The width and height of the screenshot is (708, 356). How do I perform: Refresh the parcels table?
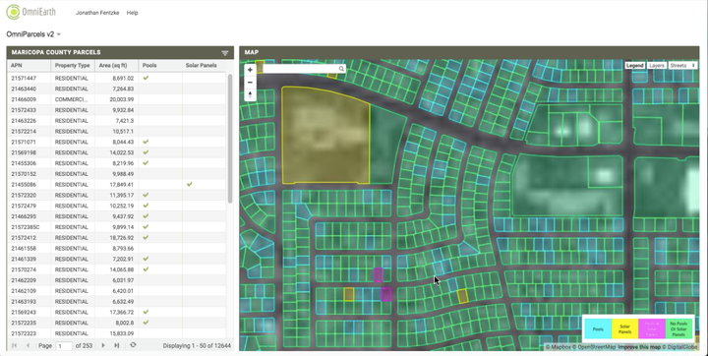point(133,345)
